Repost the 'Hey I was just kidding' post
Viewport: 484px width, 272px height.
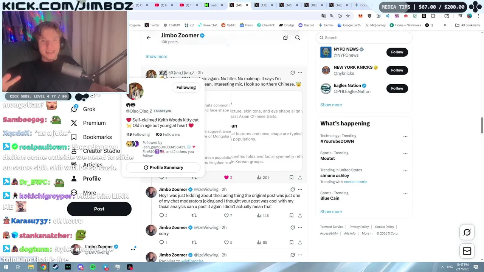point(194,215)
